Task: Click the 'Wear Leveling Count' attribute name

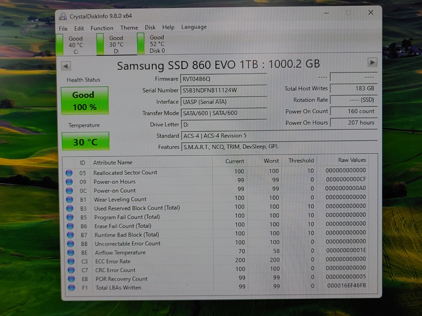Action: pyautogui.click(x=120, y=200)
